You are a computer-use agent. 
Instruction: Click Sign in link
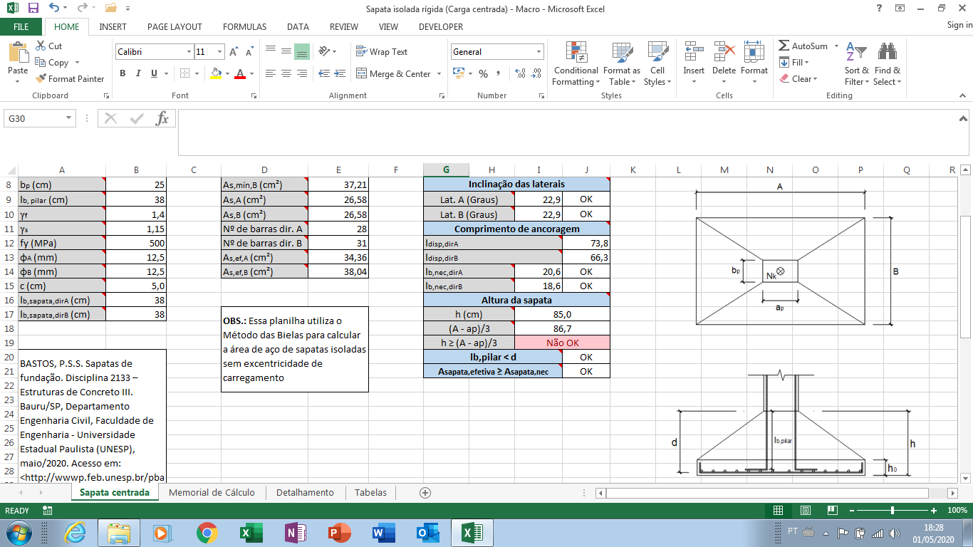pyautogui.click(x=959, y=26)
